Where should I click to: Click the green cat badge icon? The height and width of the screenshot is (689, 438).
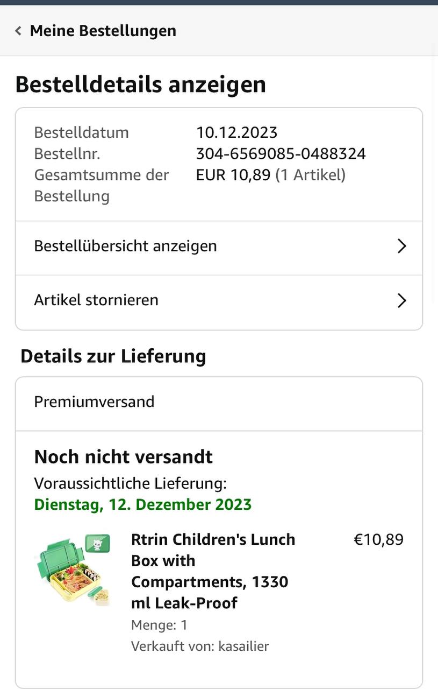pos(97,543)
